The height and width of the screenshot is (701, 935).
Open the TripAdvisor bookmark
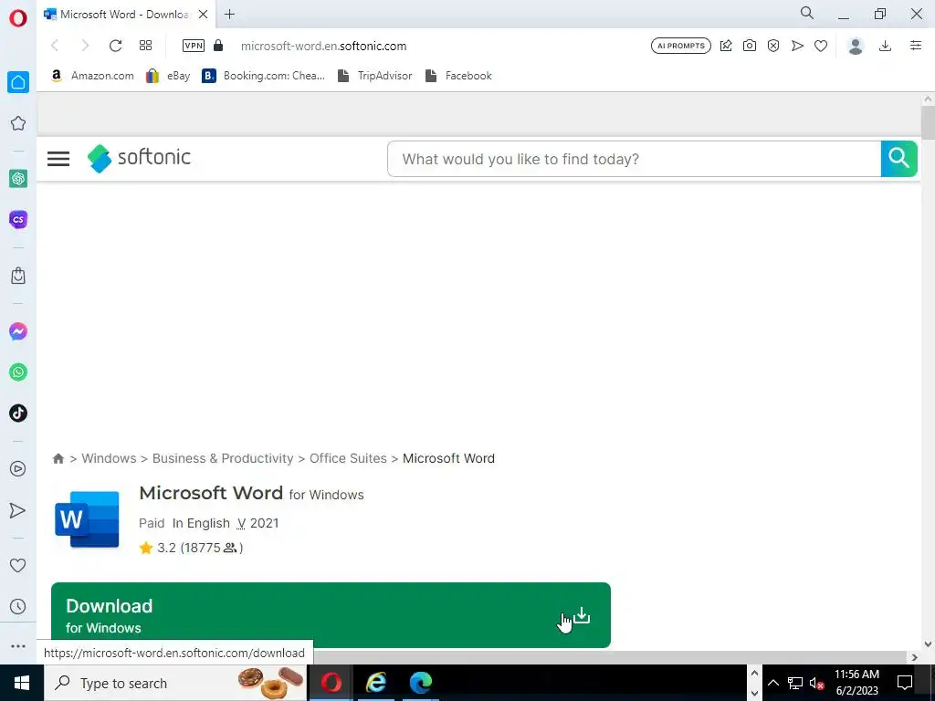coord(375,76)
